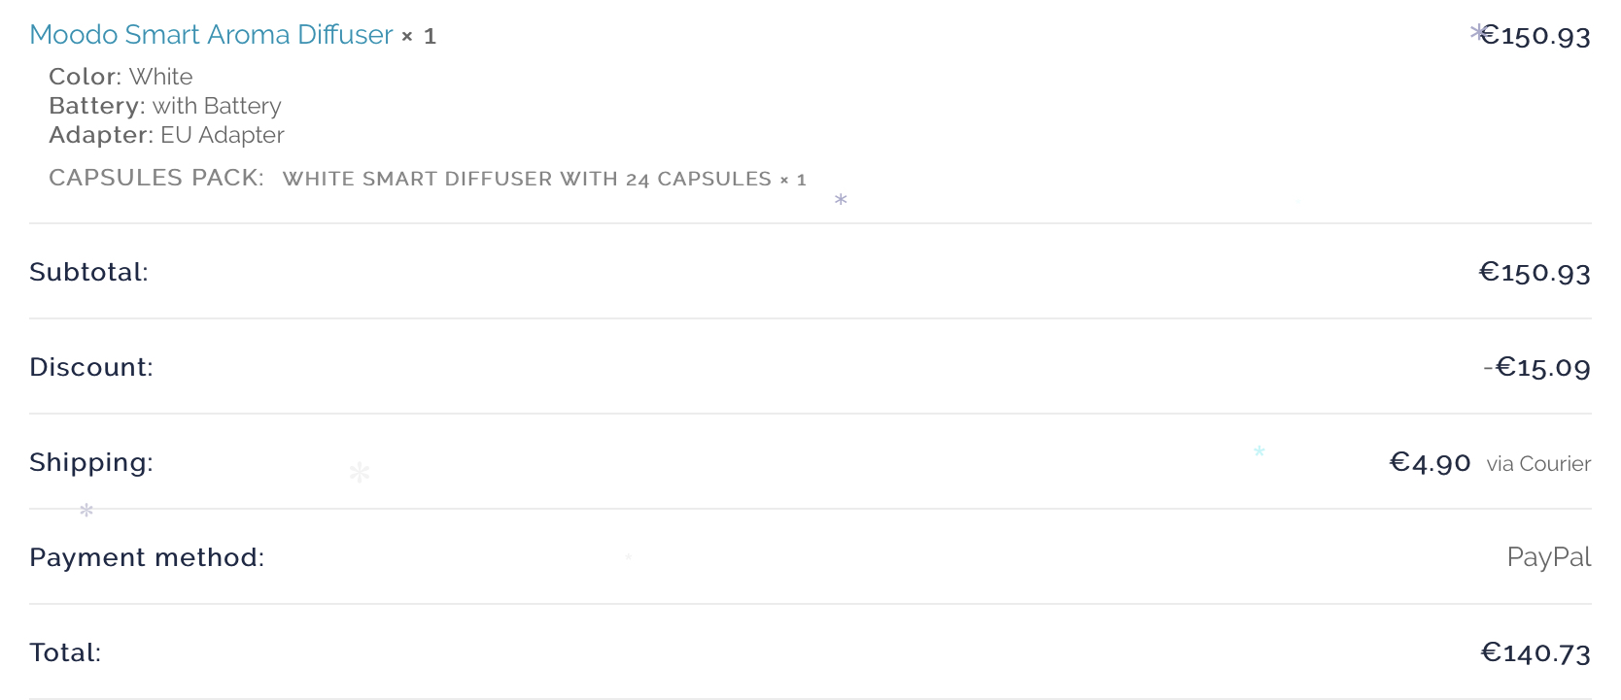Click the Payment method label

click(x=147, y=557)
